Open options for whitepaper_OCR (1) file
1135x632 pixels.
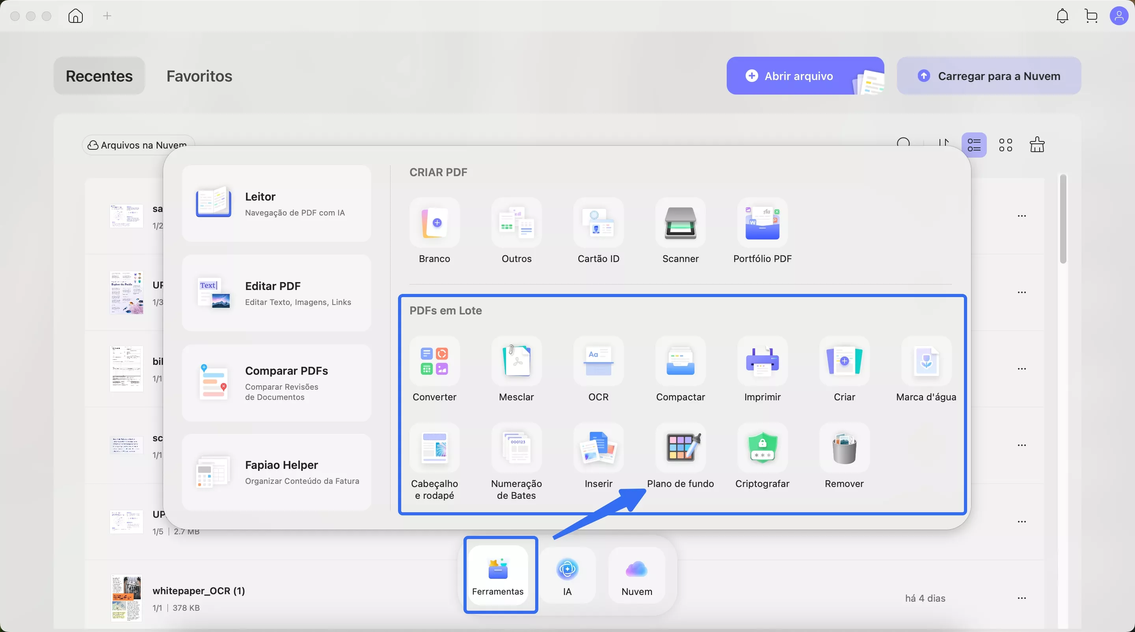pos(1022,598)
